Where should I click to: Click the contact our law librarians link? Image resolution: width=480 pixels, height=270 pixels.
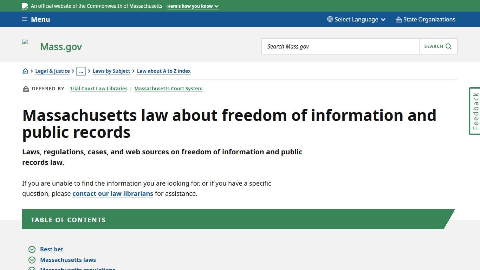pyautogui.click(x=112, y=193)
